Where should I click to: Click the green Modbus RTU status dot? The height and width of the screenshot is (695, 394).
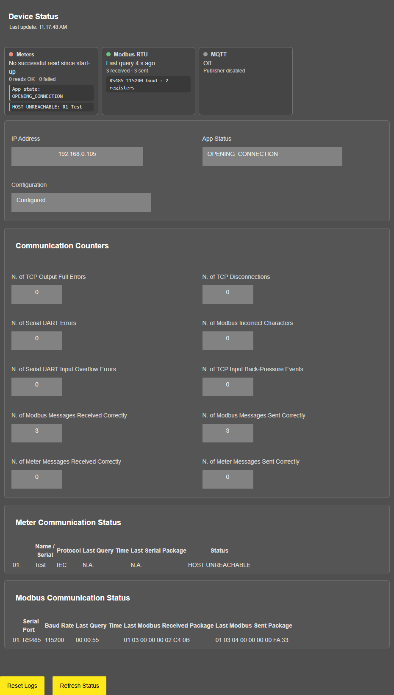108,54
